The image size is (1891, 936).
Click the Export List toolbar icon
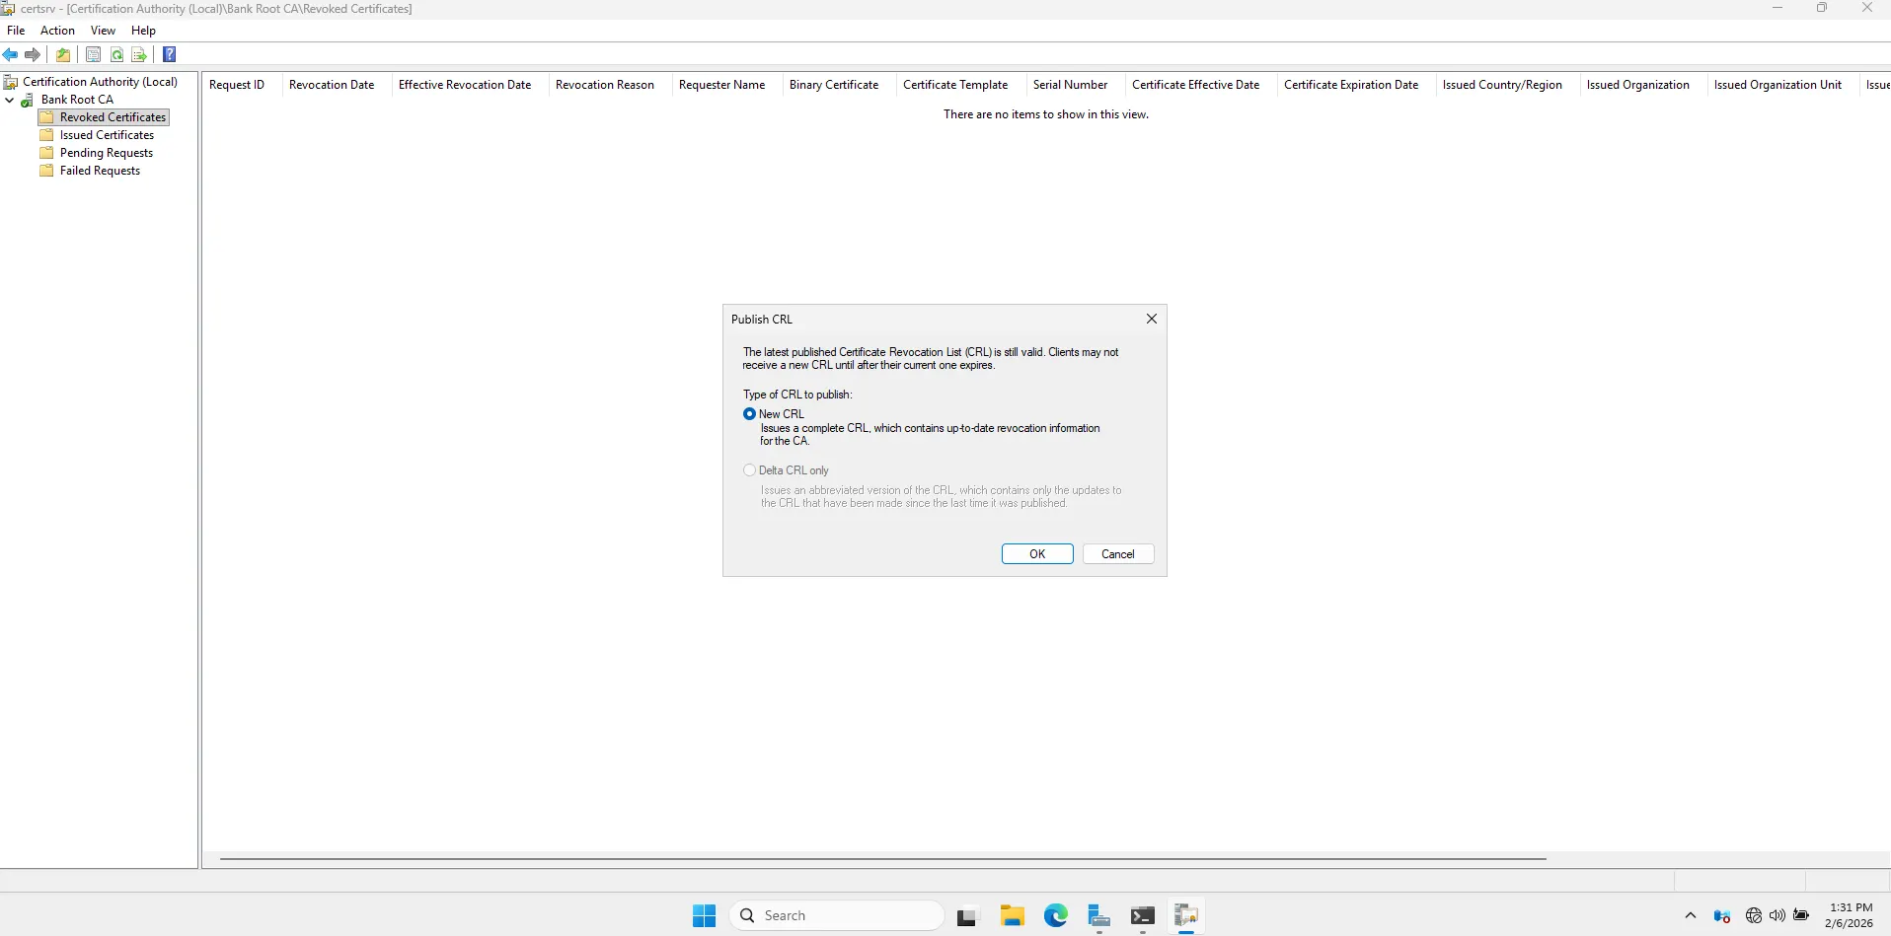click(139, 55)
